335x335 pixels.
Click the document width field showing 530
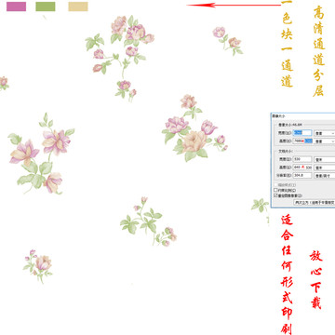tap(302, 159)
